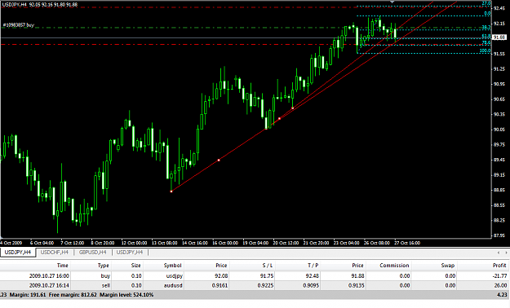Click the total profit 4.23 in the balance row
This screenshot has width=510, height=308.
click(x=502, y=295)
